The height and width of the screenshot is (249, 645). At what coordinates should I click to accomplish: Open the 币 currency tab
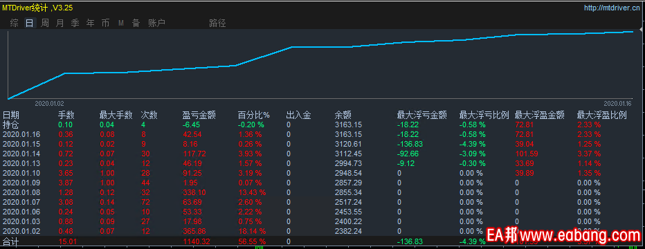coord(105,24)
